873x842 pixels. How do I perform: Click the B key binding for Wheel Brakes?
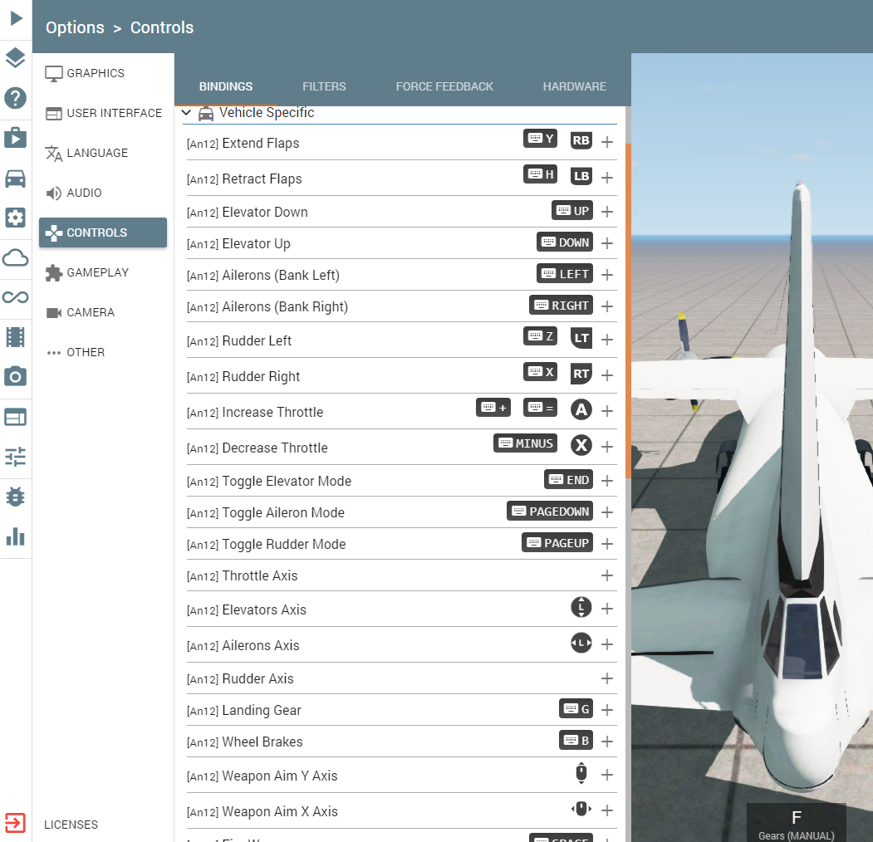click(576, 740)
